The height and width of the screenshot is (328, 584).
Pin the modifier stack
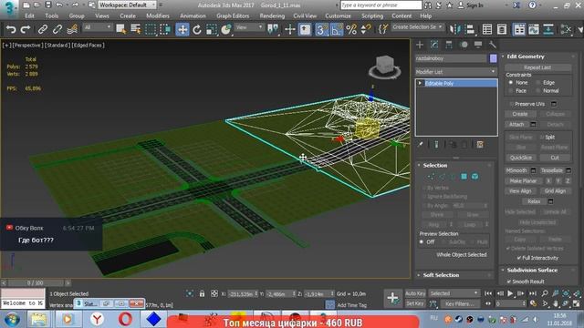[x=420, y=144]
